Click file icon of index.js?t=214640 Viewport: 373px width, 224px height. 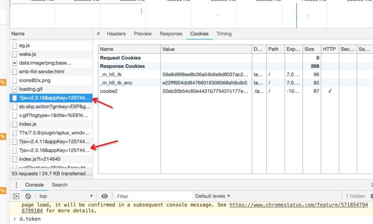[15, 159]
